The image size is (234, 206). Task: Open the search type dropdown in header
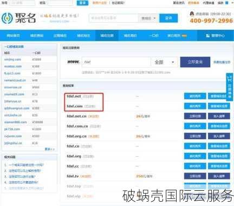click(x=148, y=18)
